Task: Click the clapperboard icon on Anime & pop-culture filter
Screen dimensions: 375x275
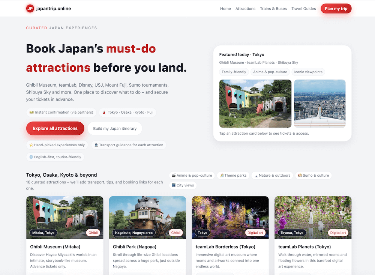Action: [x=174, y=175]
